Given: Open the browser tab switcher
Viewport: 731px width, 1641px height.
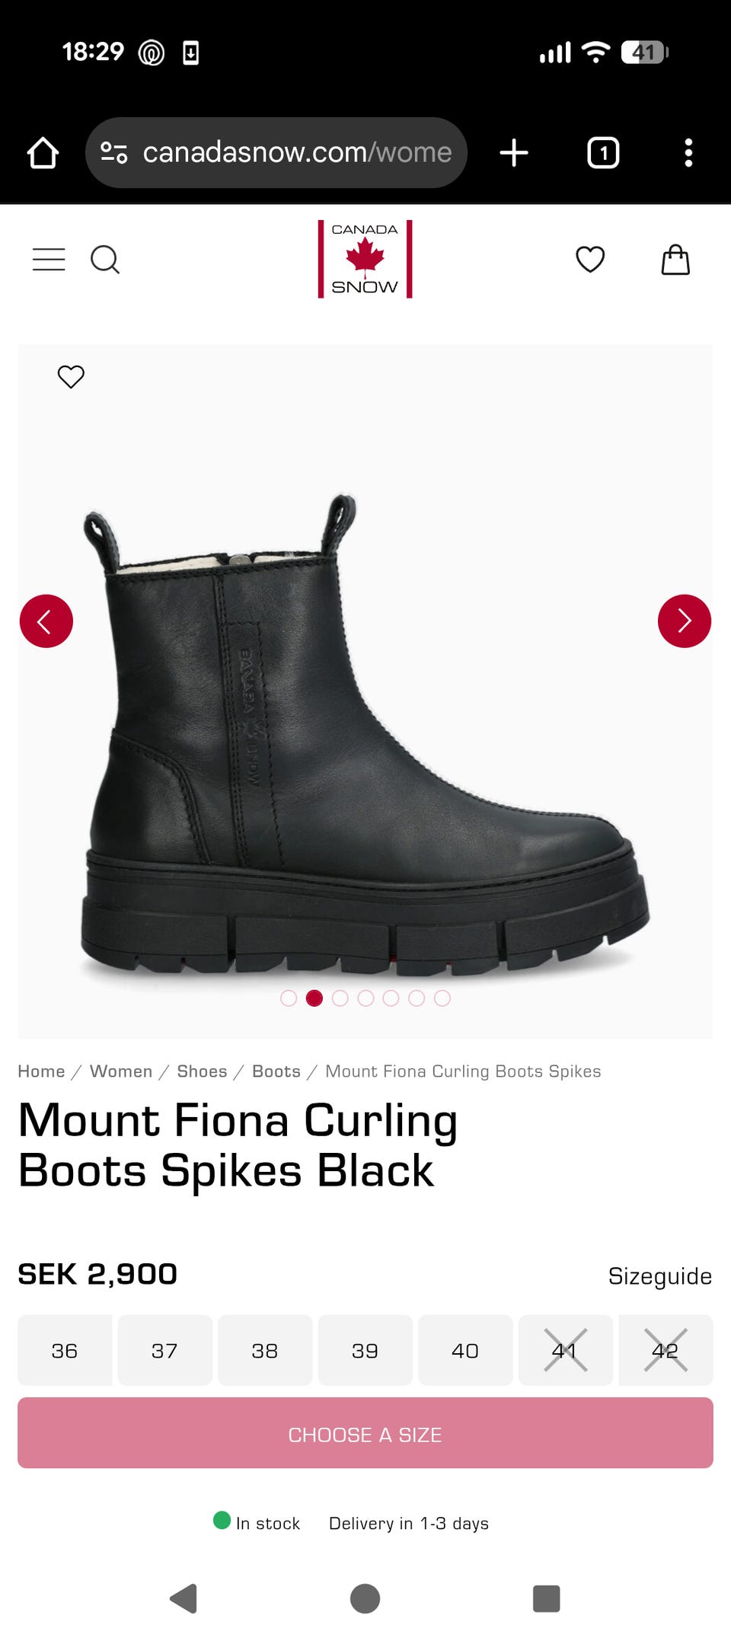Looking at the screenshot, I should click(603, 153).
